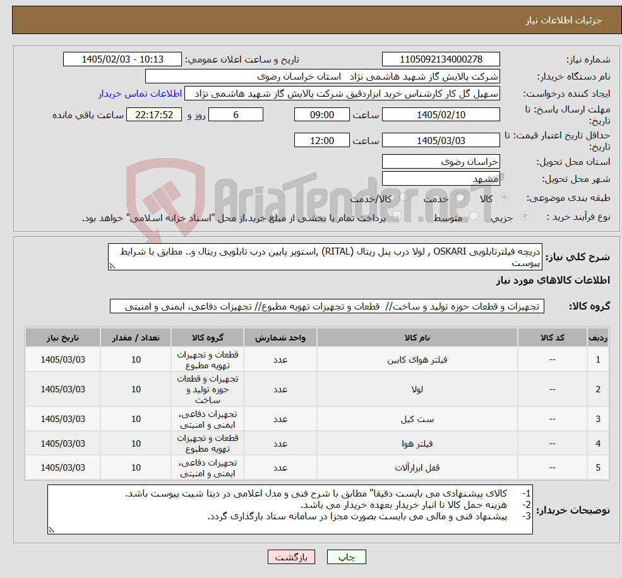
Task: Click unit عدد in ست کیل row
Action: pyautogui.click(x=280, y=419)
